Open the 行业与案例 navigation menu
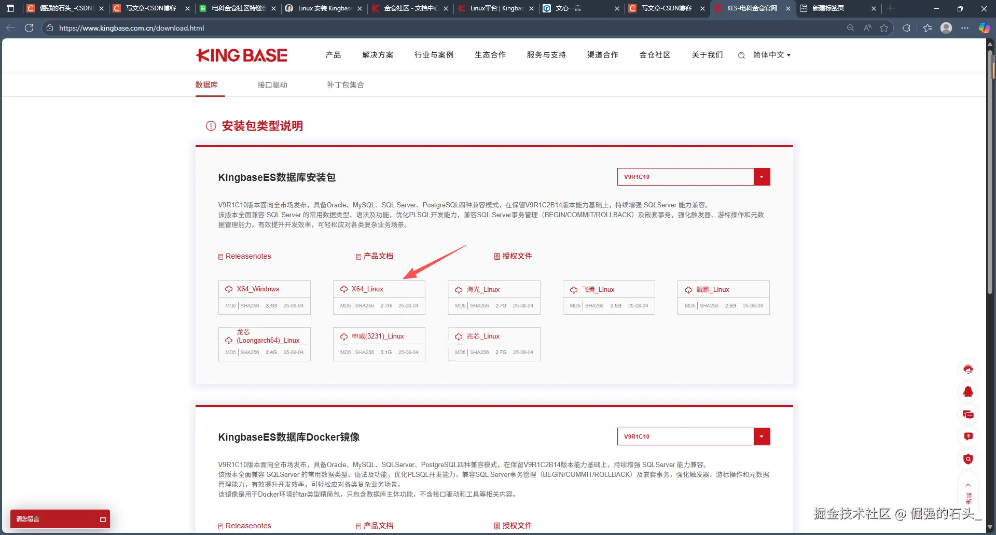996x535 pixels. click(x=434, y=55)
